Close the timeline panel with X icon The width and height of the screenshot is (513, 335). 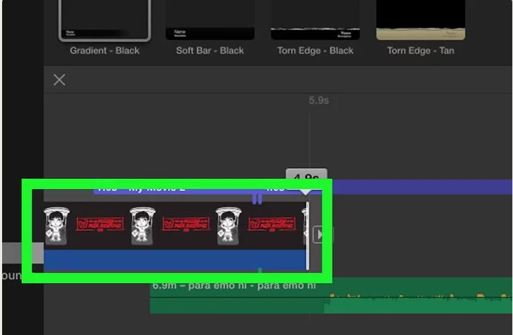click(x=59, y=79)
